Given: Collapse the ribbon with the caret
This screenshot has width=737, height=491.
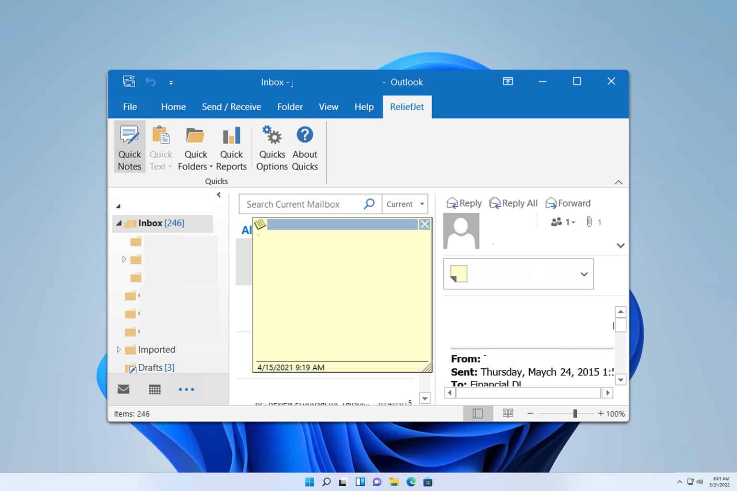Looking at the screenshot, I should click(618, 182).
